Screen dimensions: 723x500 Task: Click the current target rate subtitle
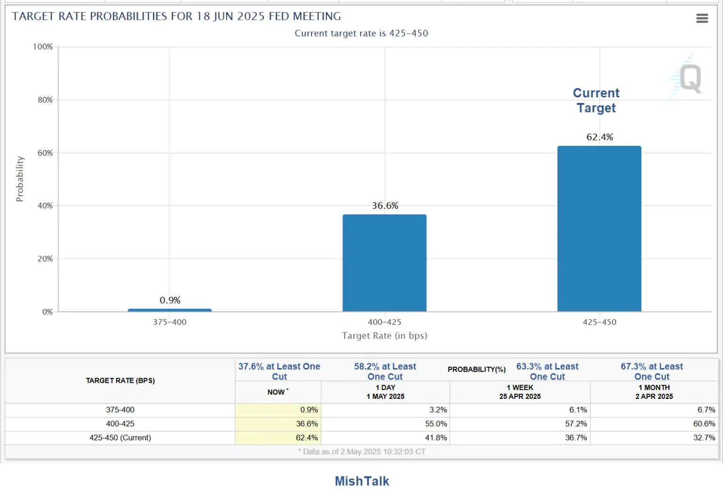[x=361, y=33]
